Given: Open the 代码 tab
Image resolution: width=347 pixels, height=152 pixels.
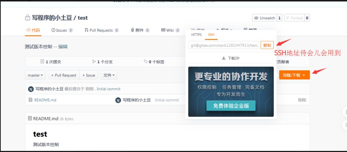Looking at the screenshot, I should tap(33, 30).
